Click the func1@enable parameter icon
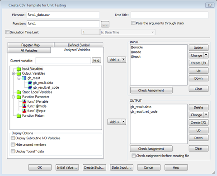Viewport: 217px width, 176px height. 24,101
